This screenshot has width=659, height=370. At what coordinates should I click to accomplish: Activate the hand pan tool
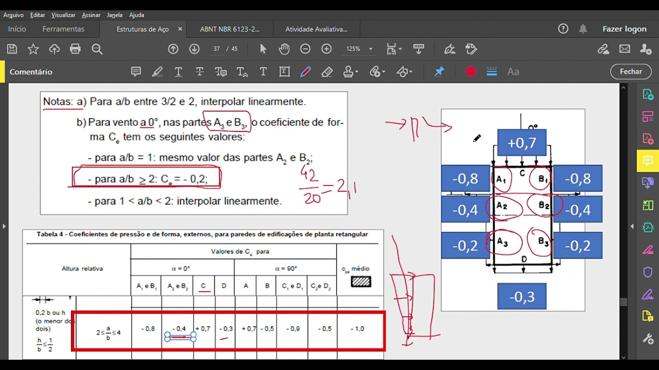click(x=284, y=49)
